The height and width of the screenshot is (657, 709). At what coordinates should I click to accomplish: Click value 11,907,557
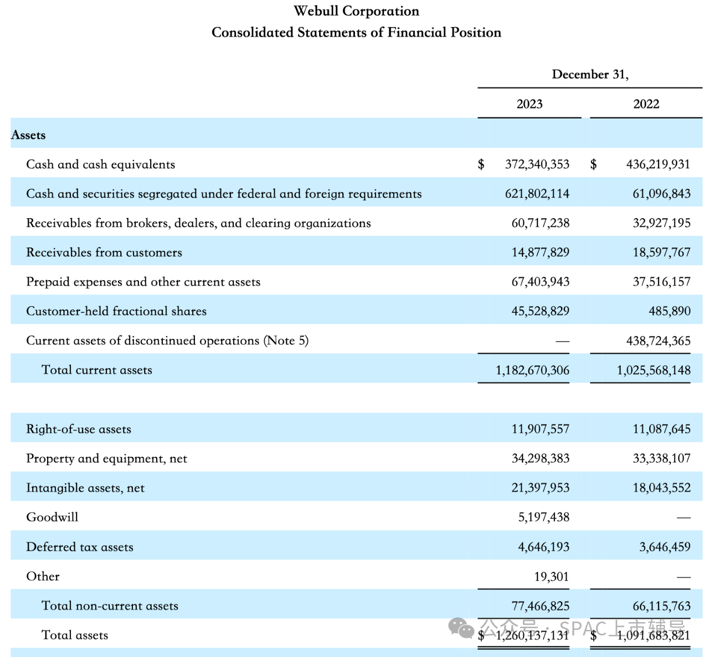point(540,429)
